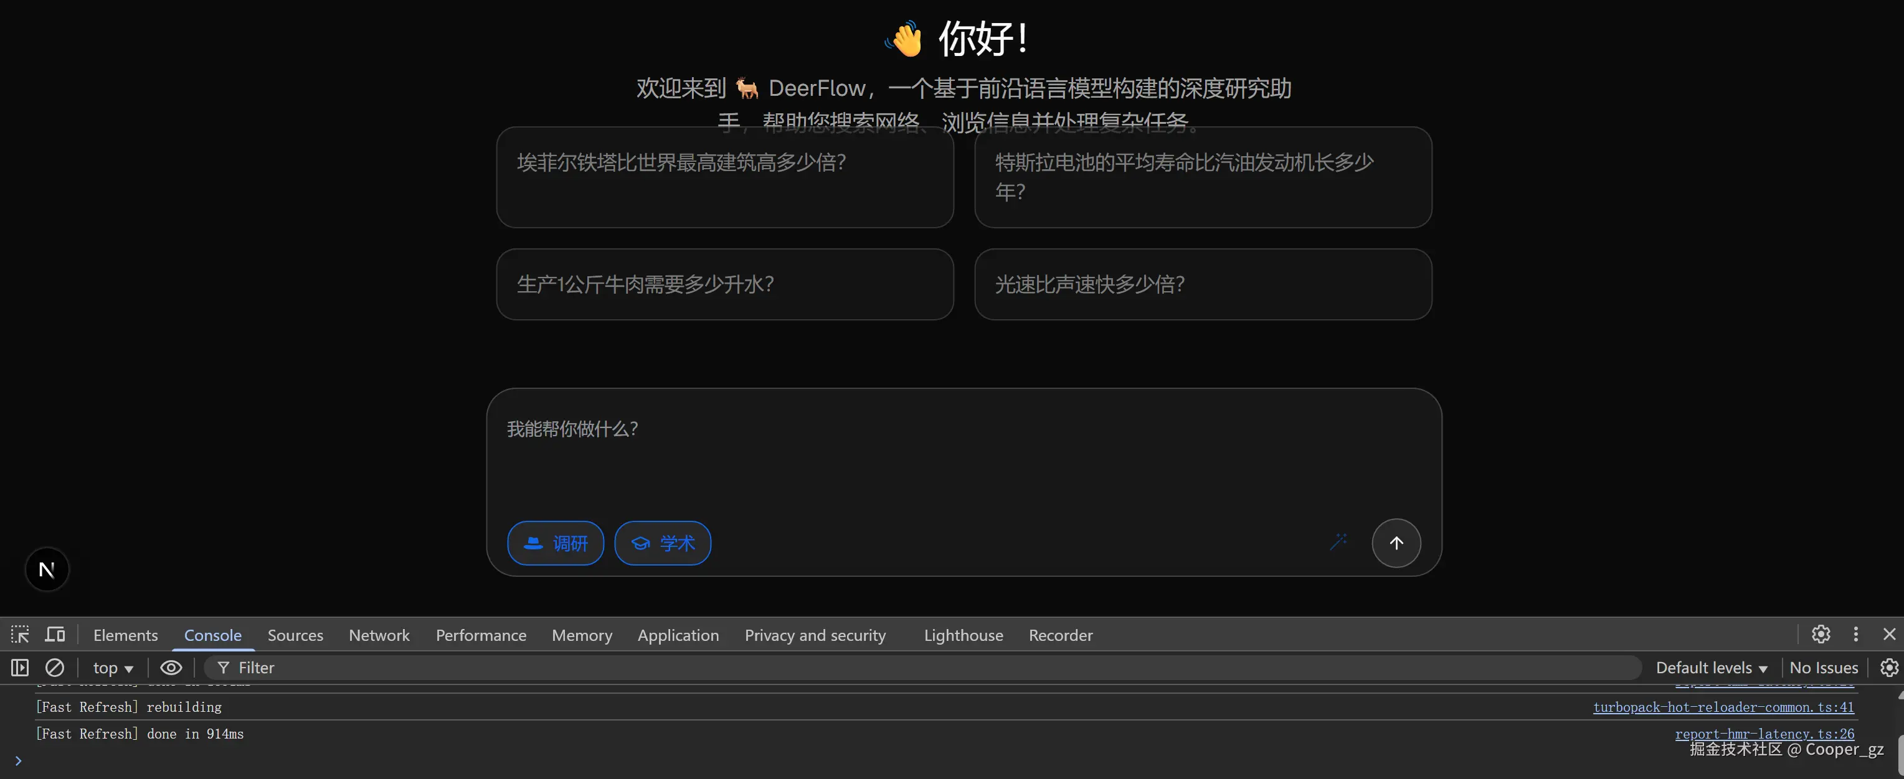Open the Sources tab
Screen dimensions: 1904x779
[296, 635]
